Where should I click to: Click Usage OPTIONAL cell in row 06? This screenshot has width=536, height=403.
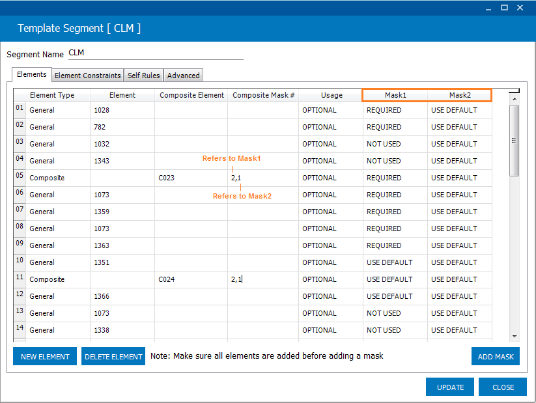[x=331, y=195]
